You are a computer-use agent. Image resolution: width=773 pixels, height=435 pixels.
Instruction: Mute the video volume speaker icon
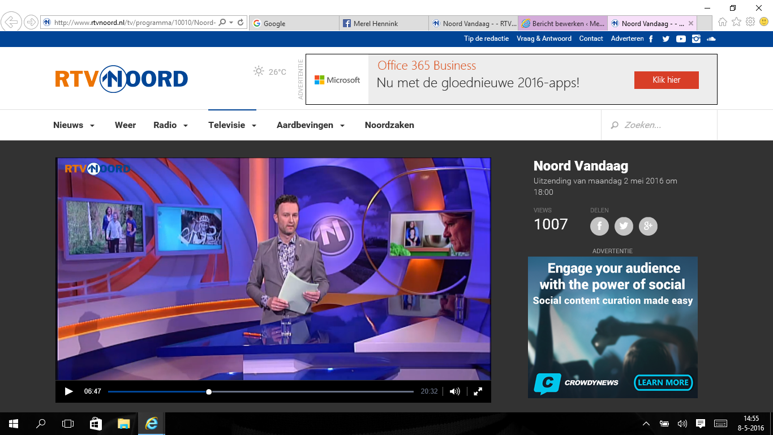pyautogui.click(x=454, y=391)
